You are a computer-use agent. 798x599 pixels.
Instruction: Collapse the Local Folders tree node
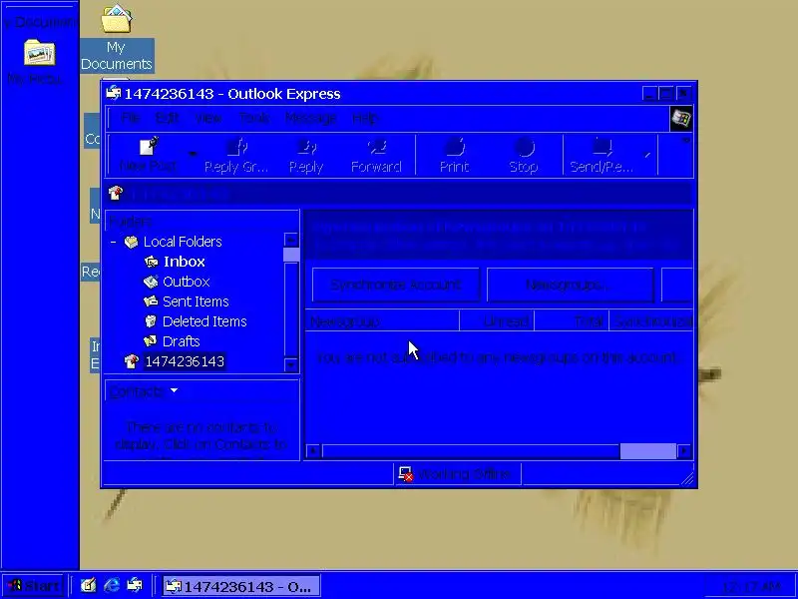[113, 242]
